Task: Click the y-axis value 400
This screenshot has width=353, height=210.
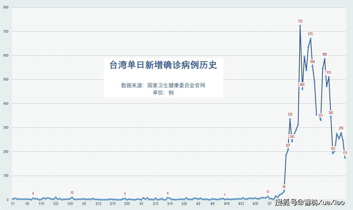Action: coord(6,103)
